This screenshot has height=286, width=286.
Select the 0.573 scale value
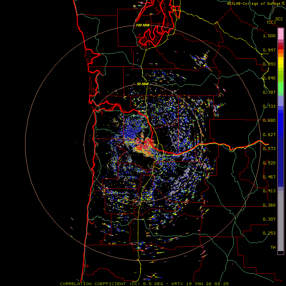coord(269,149)
